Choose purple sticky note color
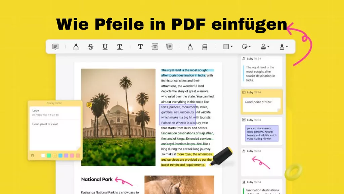344x194 pixels. (66, 156)
